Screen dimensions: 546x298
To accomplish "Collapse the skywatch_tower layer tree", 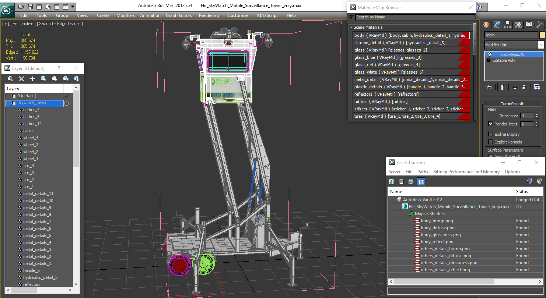I will pos(8,103).
